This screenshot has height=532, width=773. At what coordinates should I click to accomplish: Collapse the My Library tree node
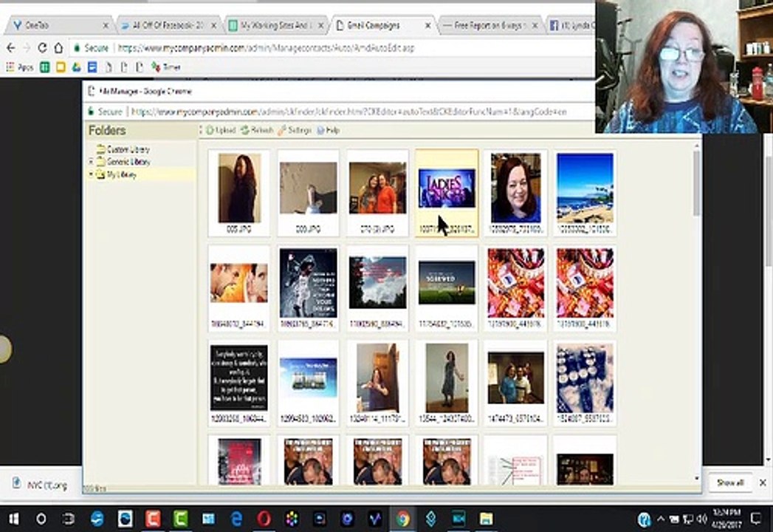click(x=91, y=174)
